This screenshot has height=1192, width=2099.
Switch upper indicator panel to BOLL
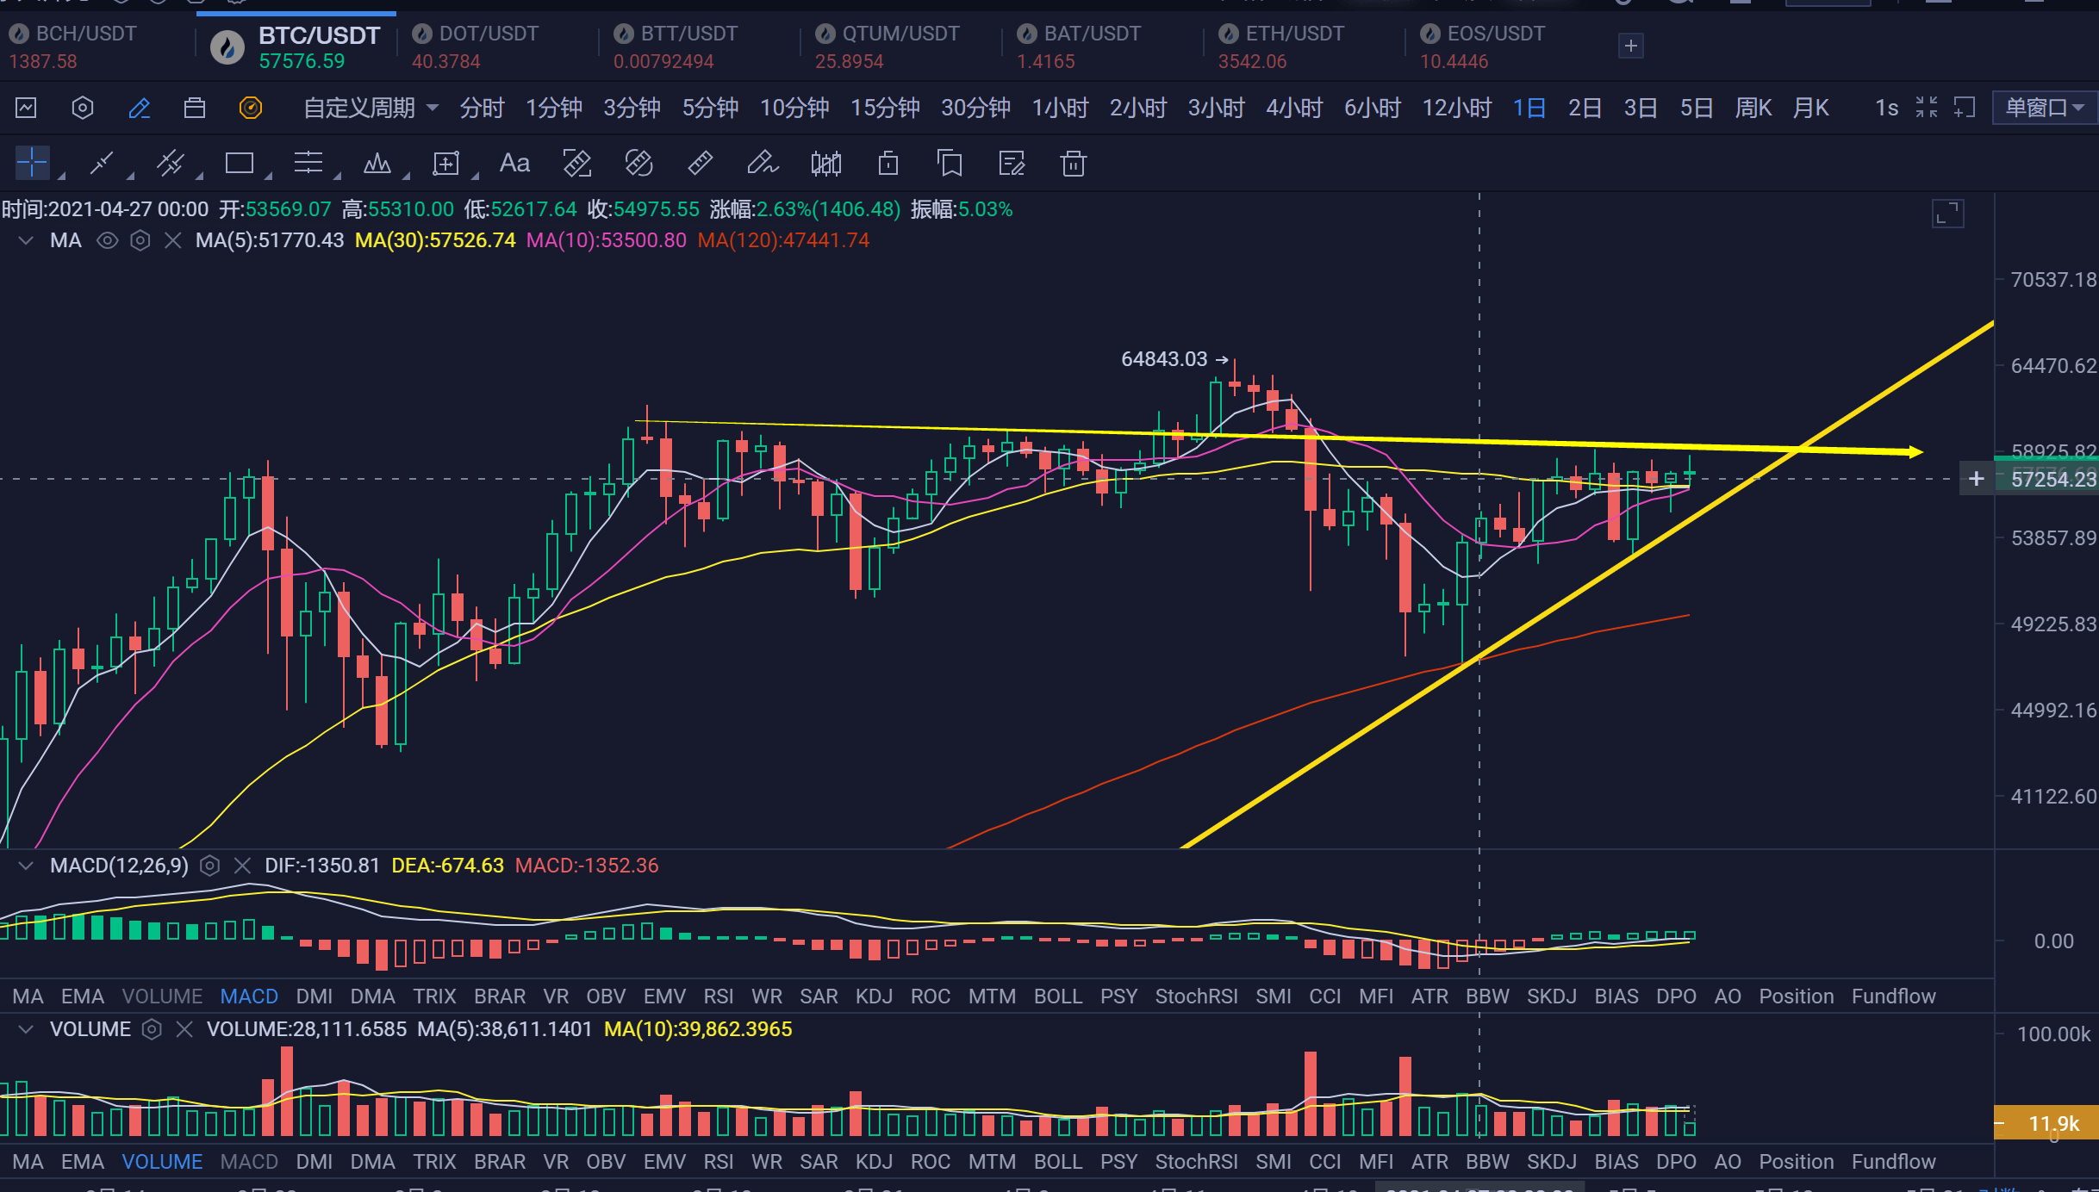click(x=1057, y=996)
